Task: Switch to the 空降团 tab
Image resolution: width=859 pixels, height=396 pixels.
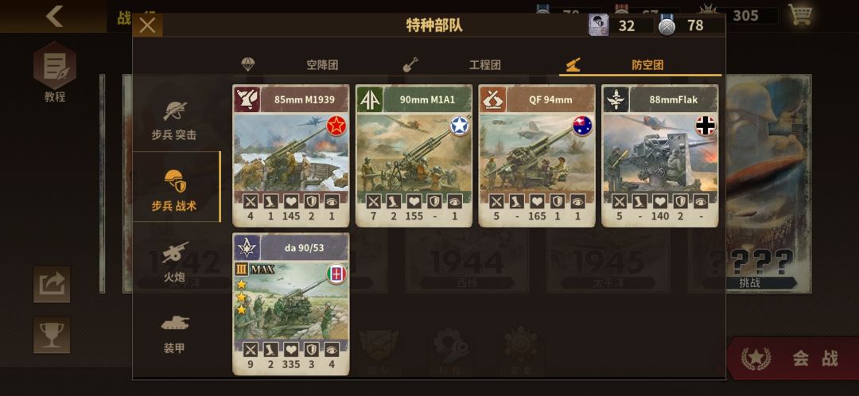Action: click(x=309, y=64)
